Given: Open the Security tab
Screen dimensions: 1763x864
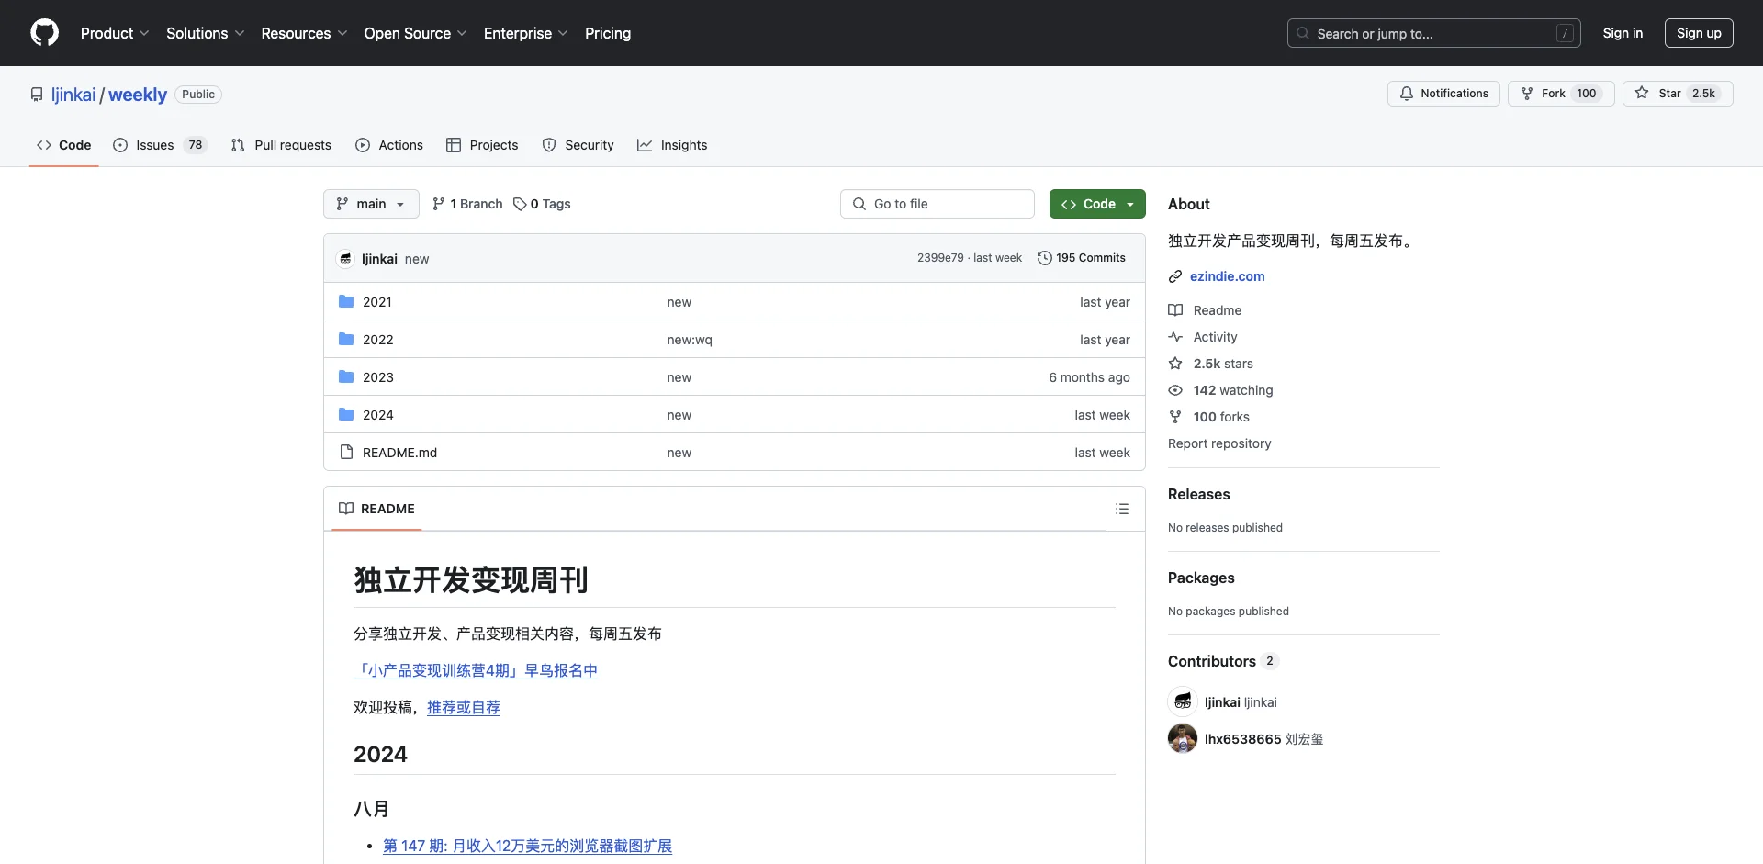Looking at the screenshot, I should [x=578, y=145].
